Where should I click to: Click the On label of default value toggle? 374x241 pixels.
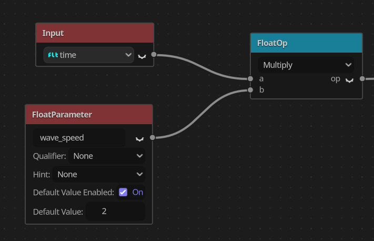tap(138, 192)
